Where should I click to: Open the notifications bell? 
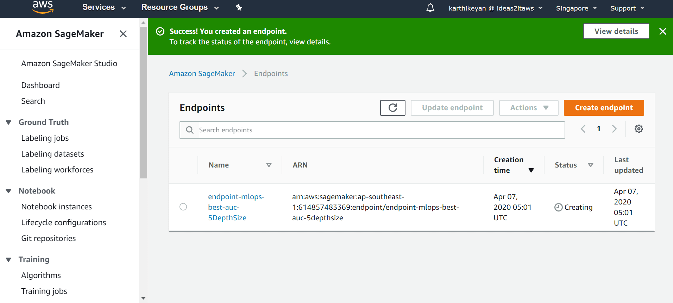pos(430,8)
